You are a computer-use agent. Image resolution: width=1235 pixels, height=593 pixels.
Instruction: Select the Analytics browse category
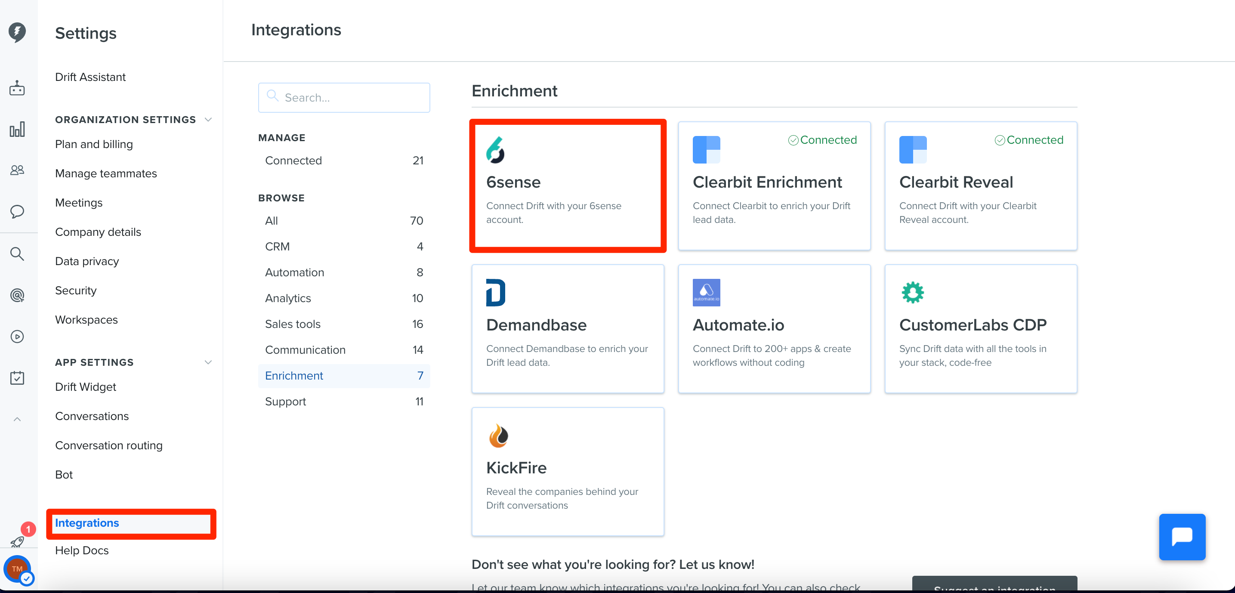tap(344, 298)
